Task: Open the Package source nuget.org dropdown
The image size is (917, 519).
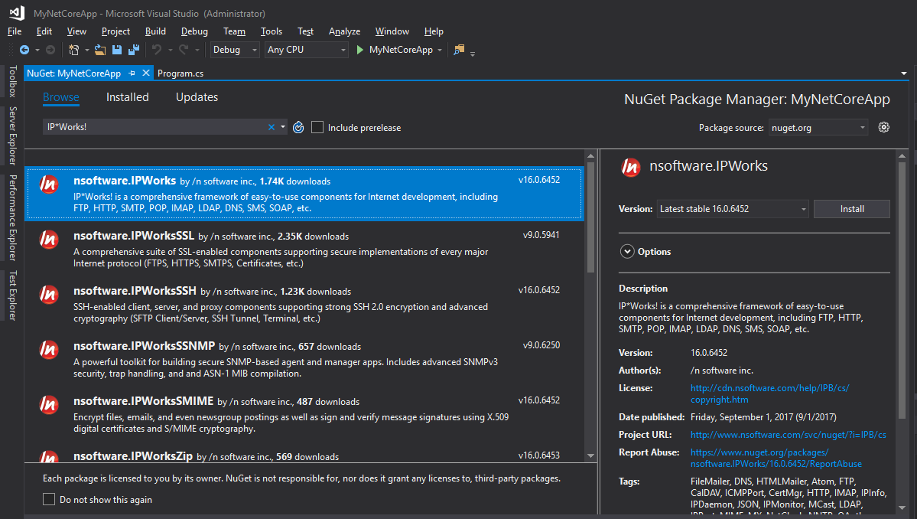Action: (818, 127)
